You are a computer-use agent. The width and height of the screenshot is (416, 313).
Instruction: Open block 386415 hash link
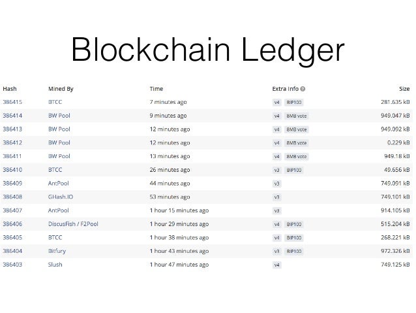tap(12, 102)
